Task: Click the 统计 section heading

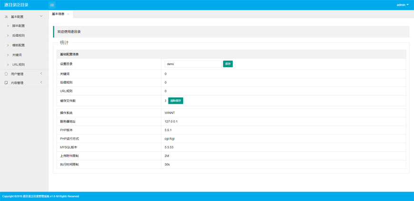Action: 64,43
